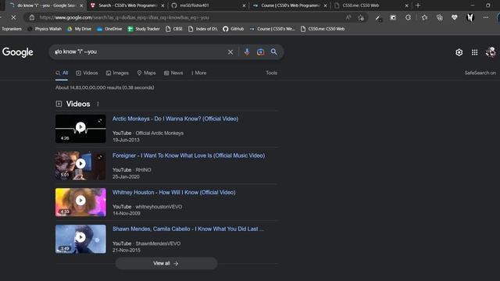This screenshot has width=500, height=281.
Task: Click the screenshot extension icon in toolbar
Action: [393, 17]
